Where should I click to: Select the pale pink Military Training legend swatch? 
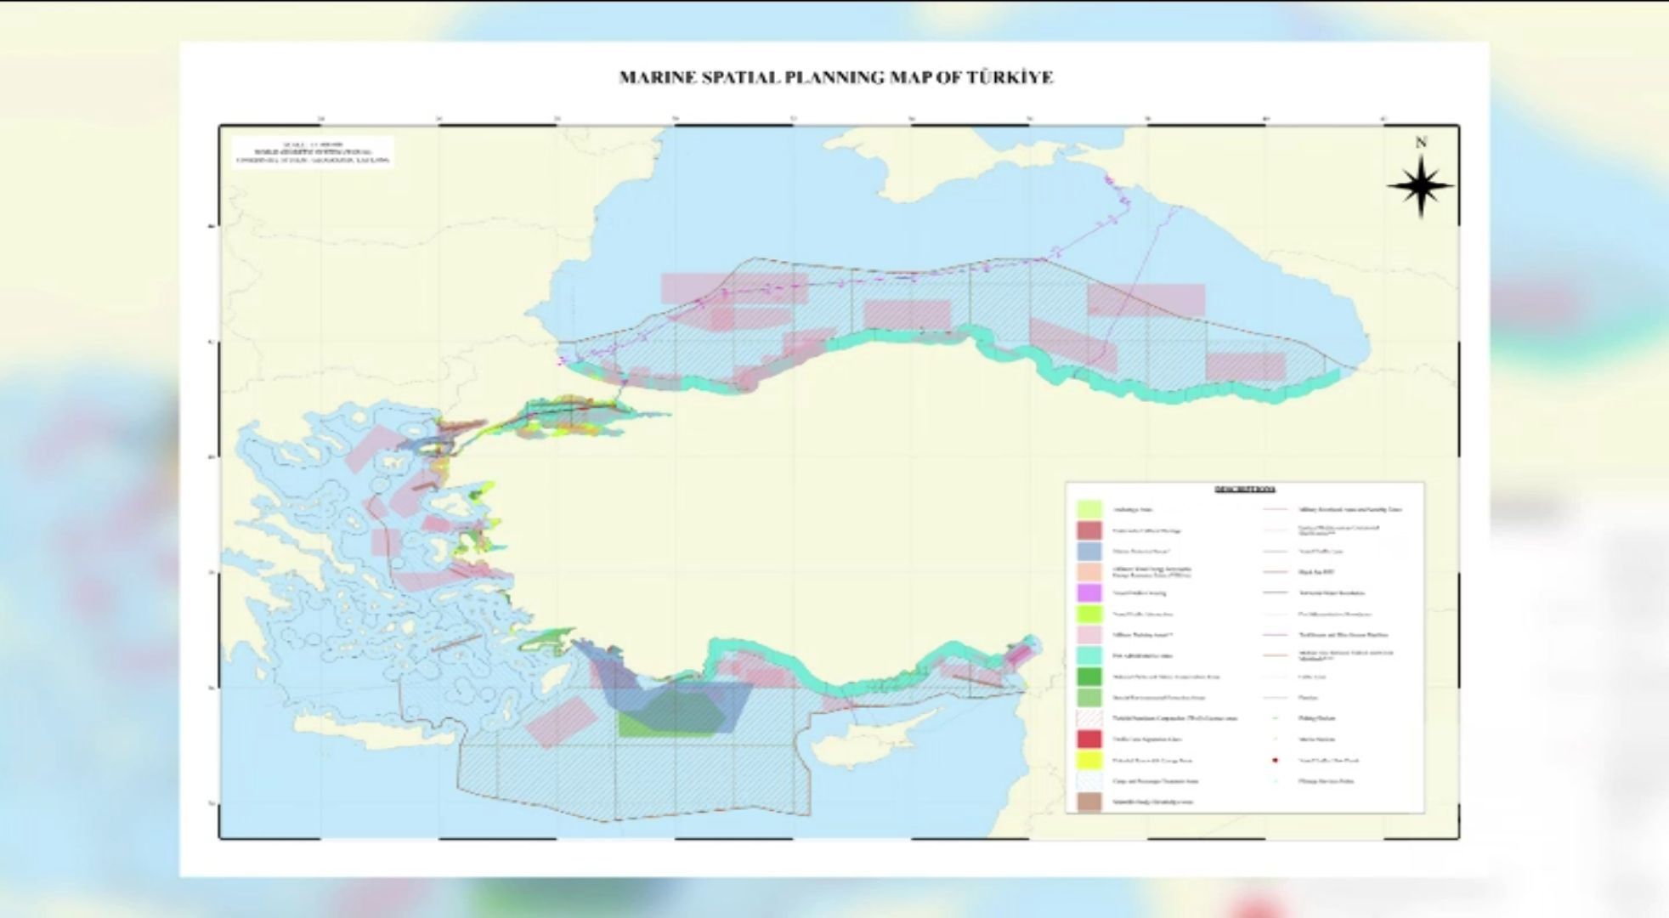(x=1089, y=634)
